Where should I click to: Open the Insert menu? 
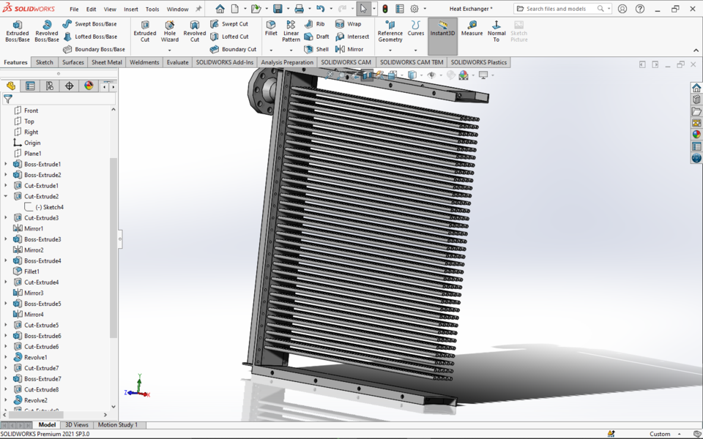pyautogui.click(x=130, y=9)
